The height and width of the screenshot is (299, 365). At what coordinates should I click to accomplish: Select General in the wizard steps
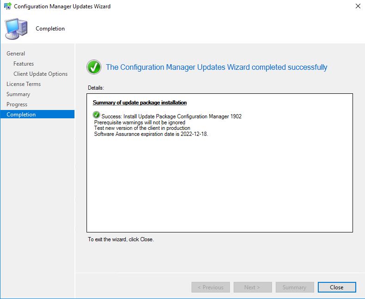click(16, 54)
